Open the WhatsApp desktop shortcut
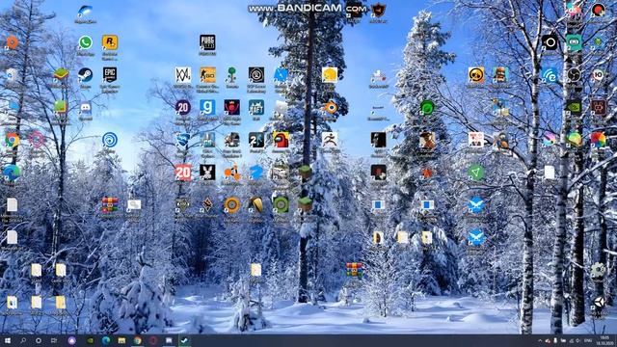Image resolution: width=617 pixels, height=347 pixels. tap(86, 42)
